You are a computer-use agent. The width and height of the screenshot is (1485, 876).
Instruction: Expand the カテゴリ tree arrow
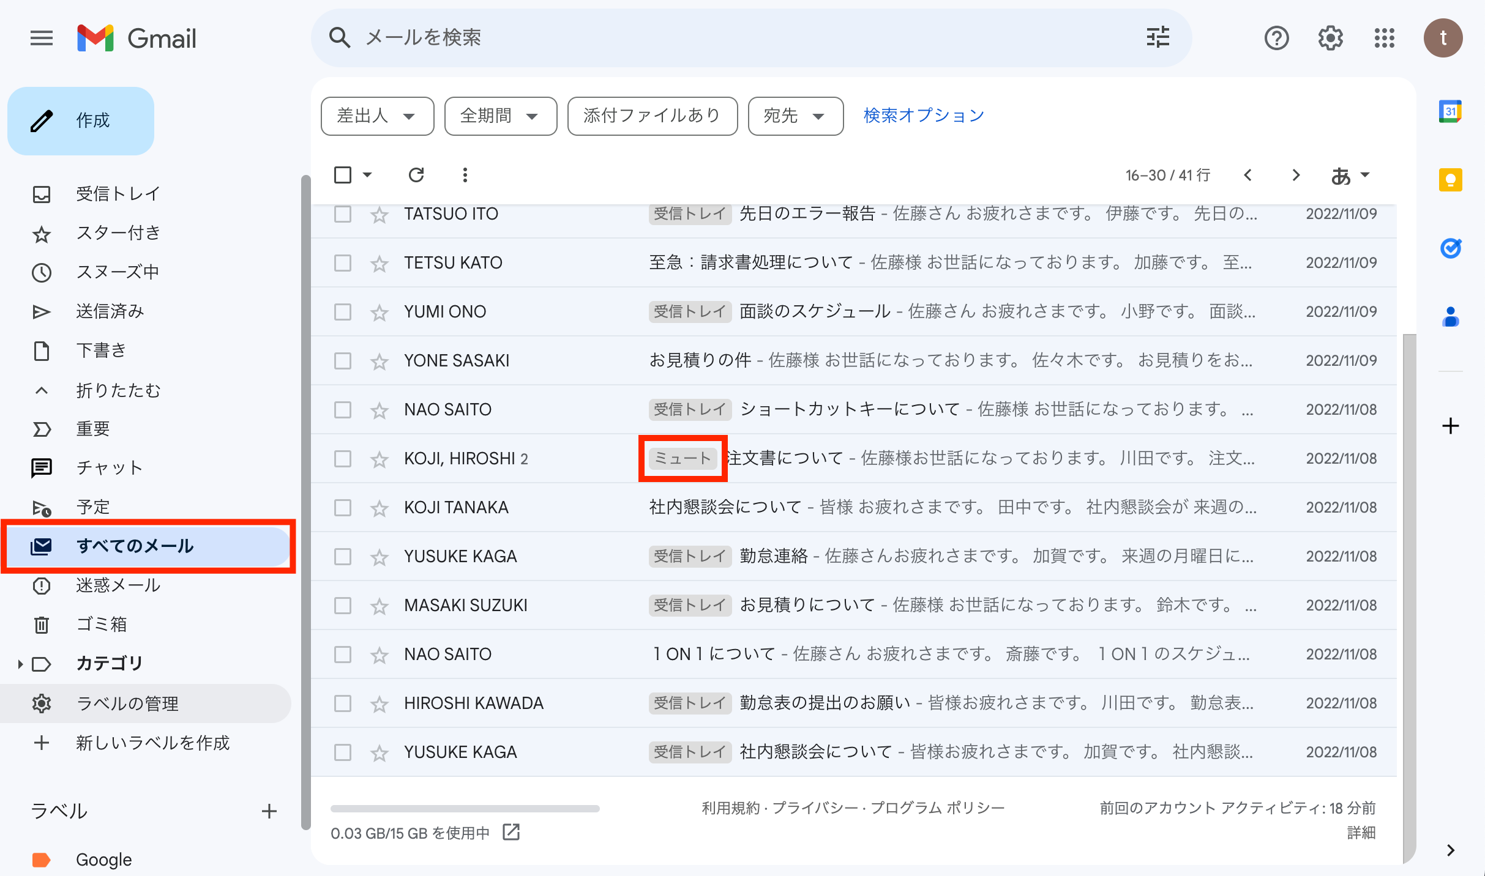tap(20, 664)
